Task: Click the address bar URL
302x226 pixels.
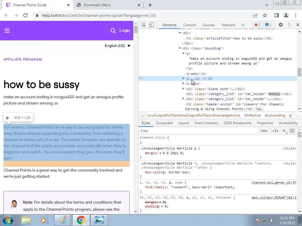Action: point(99,15)
